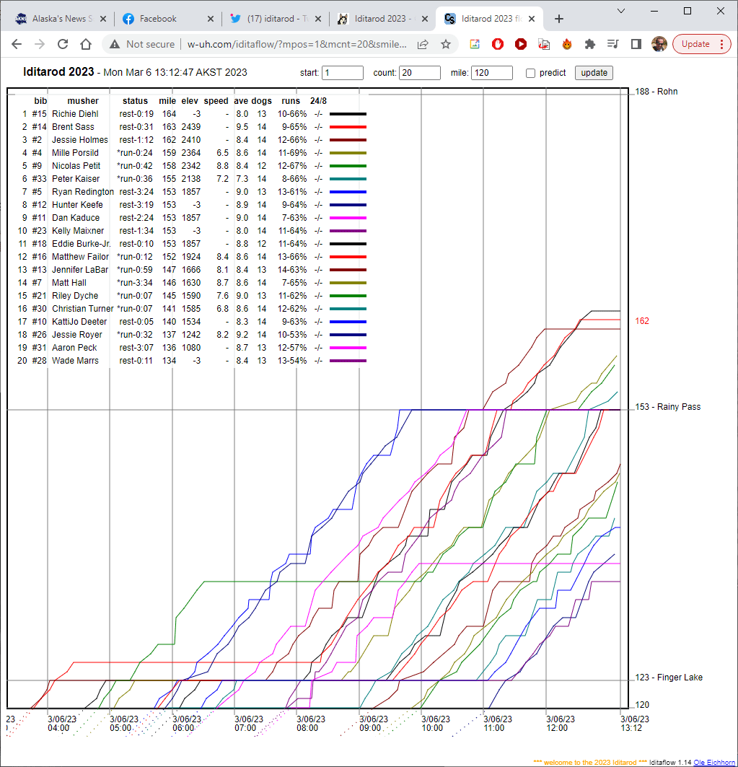Image resolution: width=738 pixels, height=767 pixels.
Task: Switch to the Alaska's News Source tab
Action: (x=61, y=19)
